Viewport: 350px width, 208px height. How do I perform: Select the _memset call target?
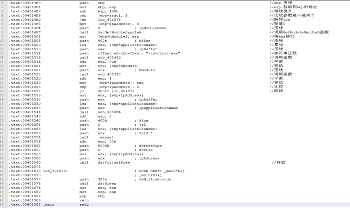pos(106,137)
